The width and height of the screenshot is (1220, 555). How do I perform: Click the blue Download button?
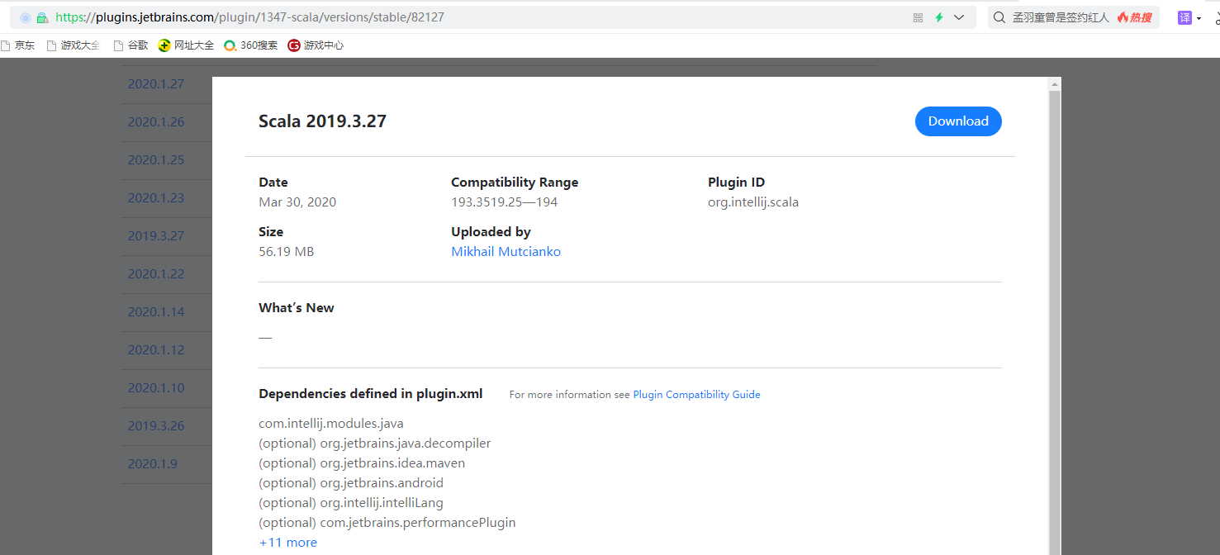click(958, 121)
